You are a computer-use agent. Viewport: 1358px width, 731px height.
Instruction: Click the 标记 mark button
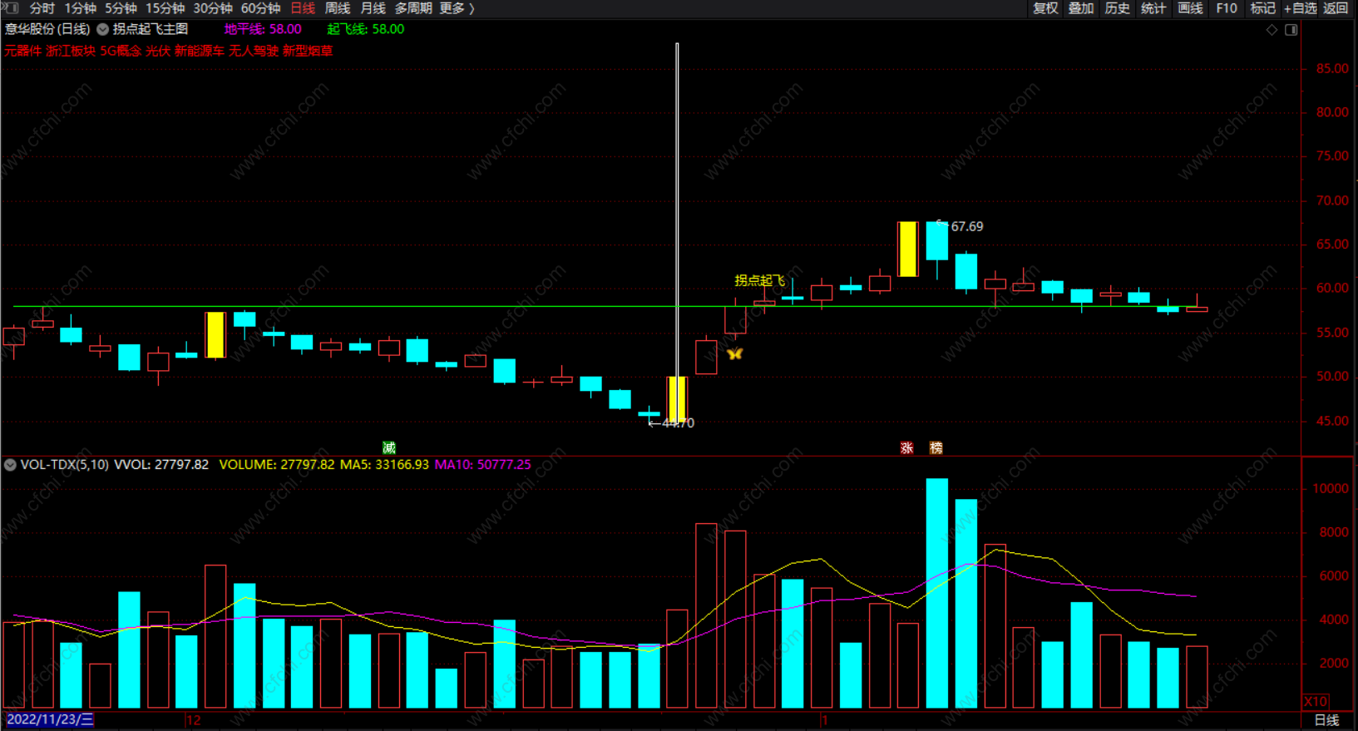pyautogui.click(x=1262, y=8)
